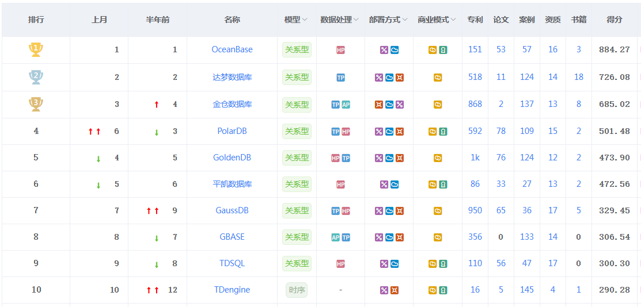Open the 金仓数据库 link
The width and height of the screenshot is (641, 307).
tap(232, 104)
